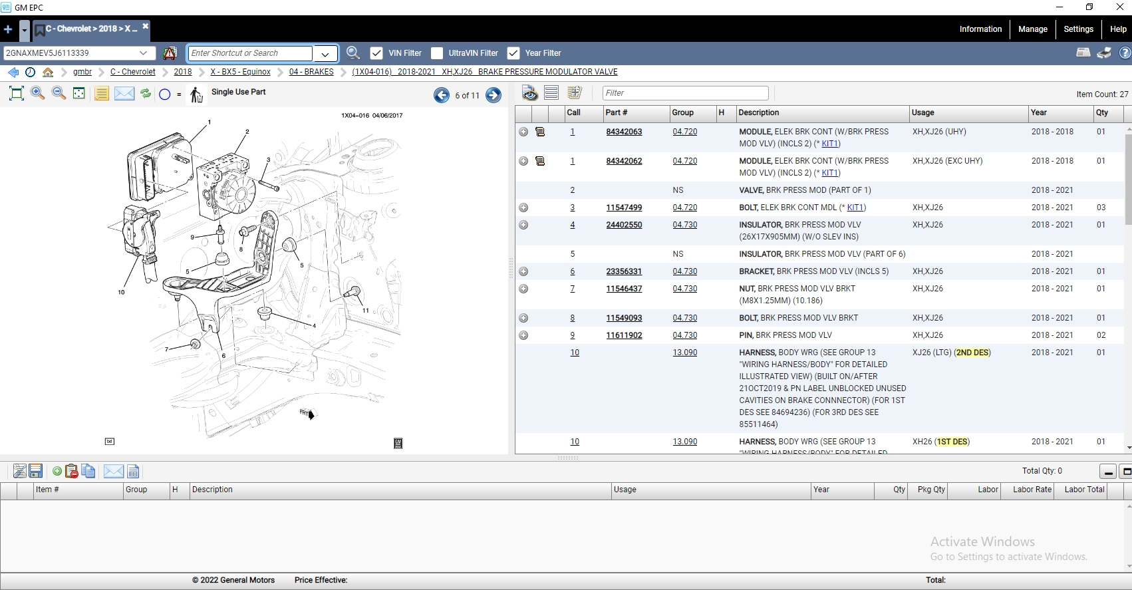
Task: Click the help question mark icon
Action: pyautogui.click(x=1125, y=53)
